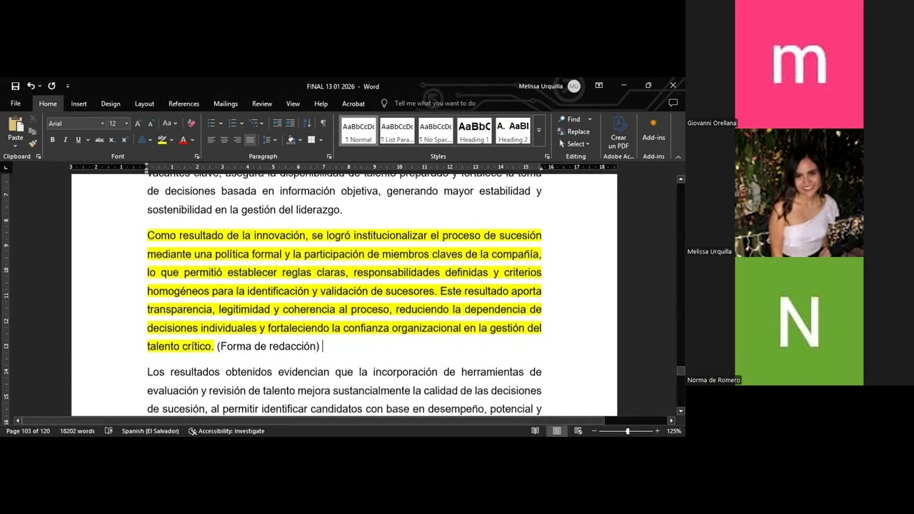Redo the last action
Image resolution: width=914 pixels, height=514 pixels.
tap(51, 86)
